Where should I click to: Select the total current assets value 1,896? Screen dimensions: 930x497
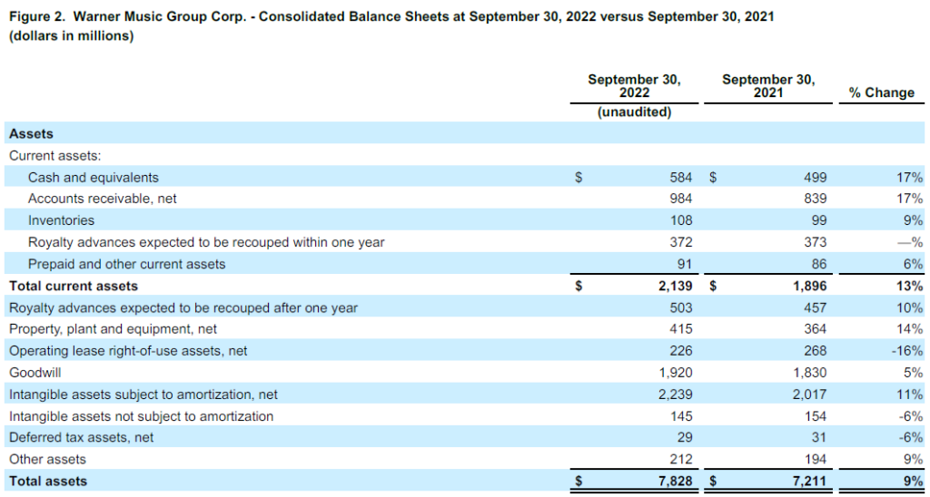[x=810, y=286]
